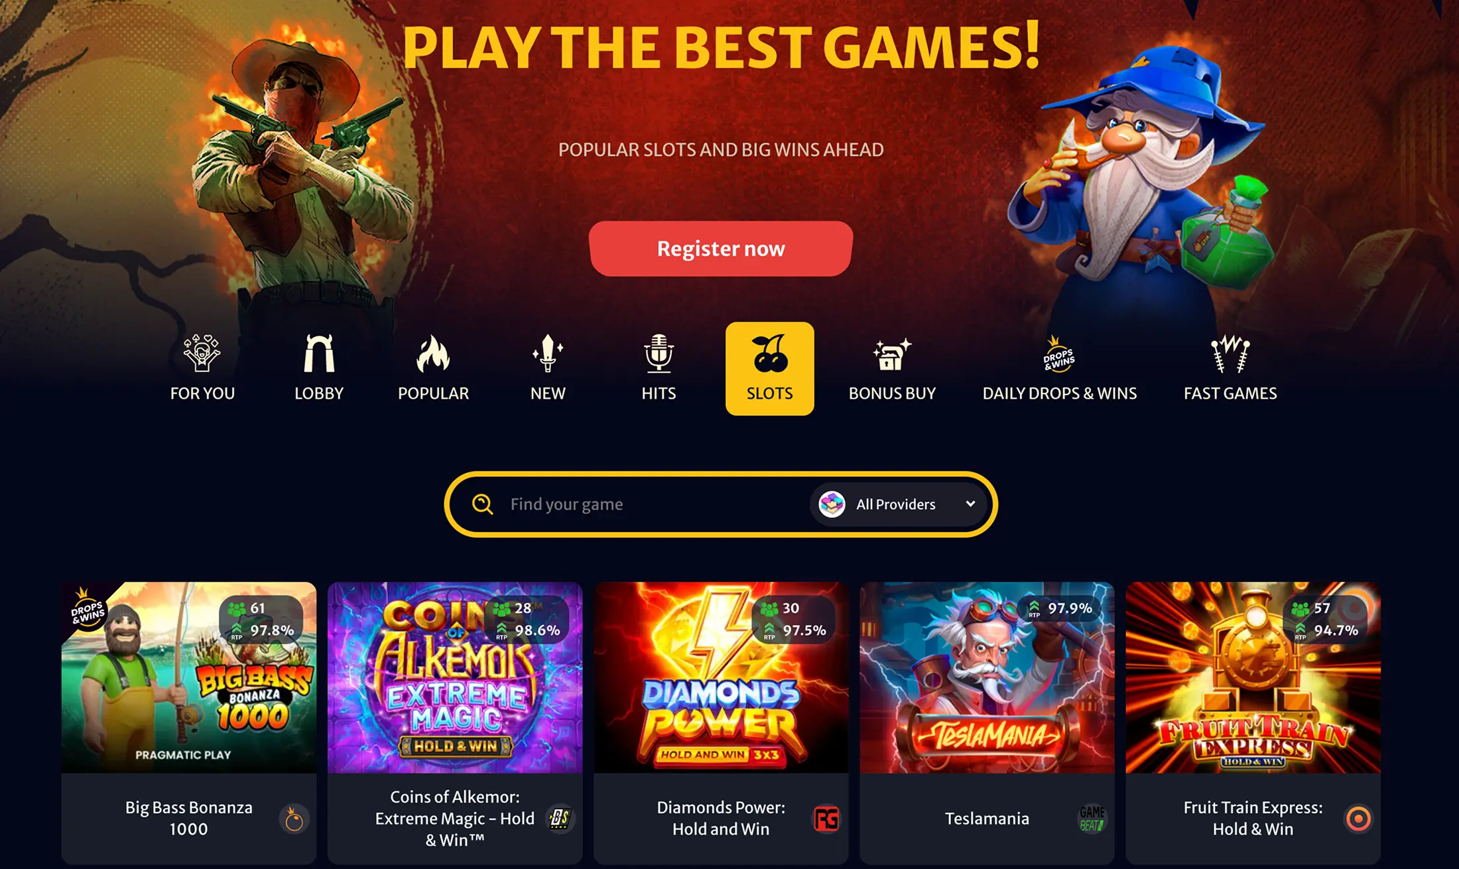Viewport: 1459px width, 869px height.
Task: Open the Coins of Alkemor game thumbnail
Action: click(x=455, y=677)
